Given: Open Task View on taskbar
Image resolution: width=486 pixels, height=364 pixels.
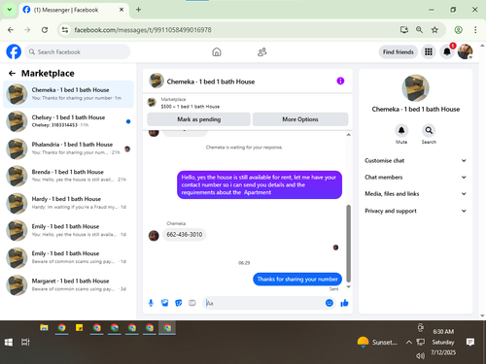Looking at the screenshot, I should click(25, 342).
